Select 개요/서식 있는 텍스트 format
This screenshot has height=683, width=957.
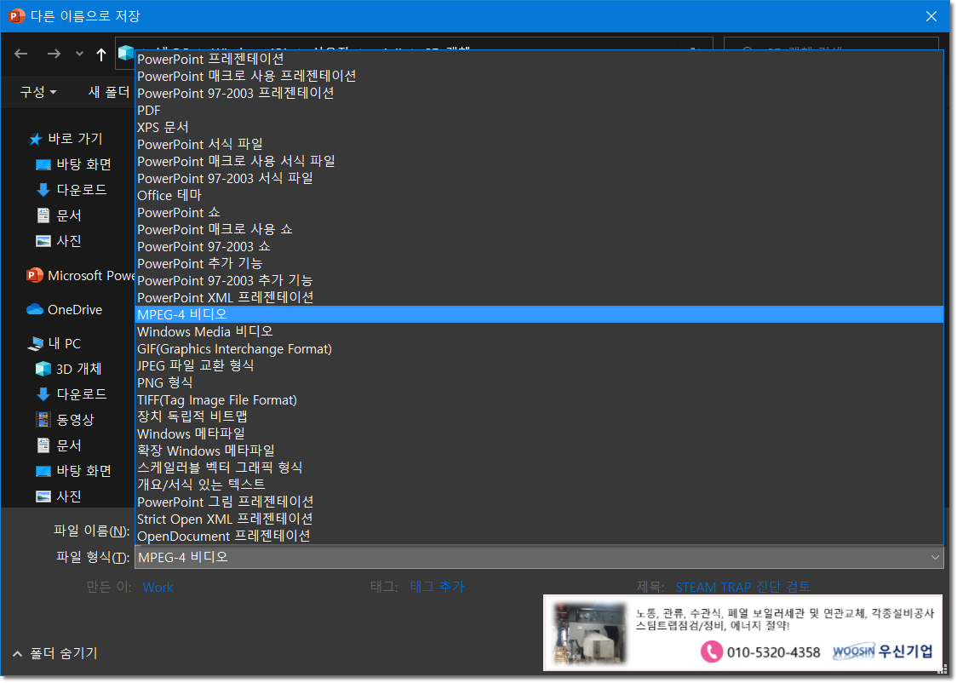pyautogui.click(x=539, y=485)
